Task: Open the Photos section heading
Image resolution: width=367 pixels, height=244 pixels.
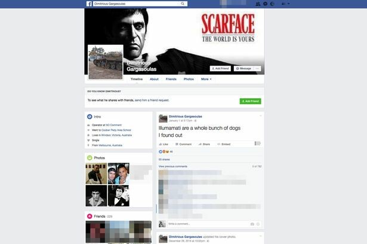Action: point(99,158)
